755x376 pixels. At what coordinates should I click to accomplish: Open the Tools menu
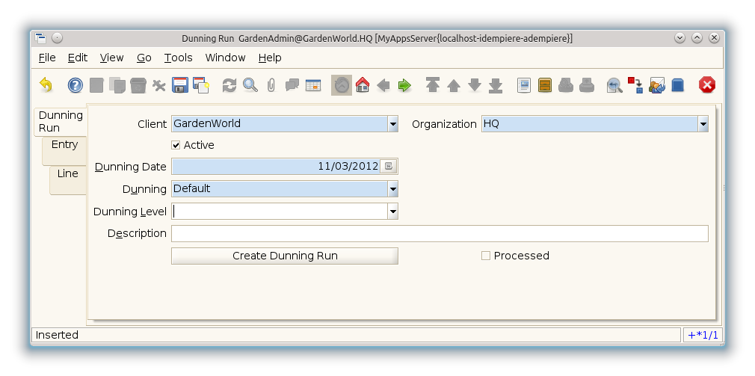click(x=178, y=58)
